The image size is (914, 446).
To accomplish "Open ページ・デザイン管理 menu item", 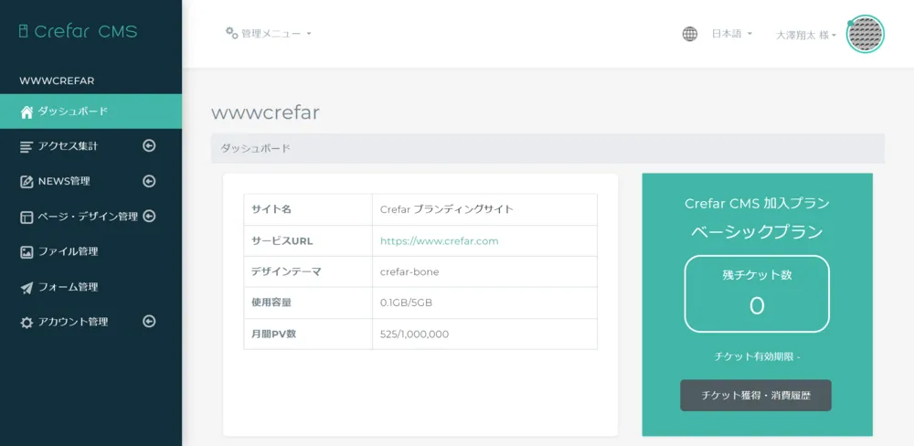I will click(x=90, y=217).
